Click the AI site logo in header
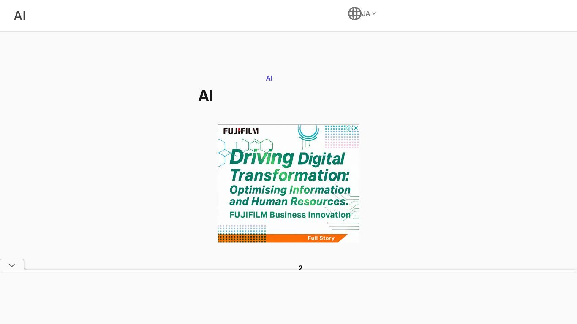This screenshot has height=324, width=577. pyautogui.click(x=20, y=16)
